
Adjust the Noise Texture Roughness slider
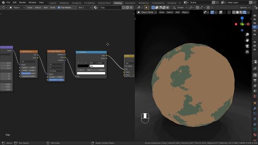click(x=29, y=73)
